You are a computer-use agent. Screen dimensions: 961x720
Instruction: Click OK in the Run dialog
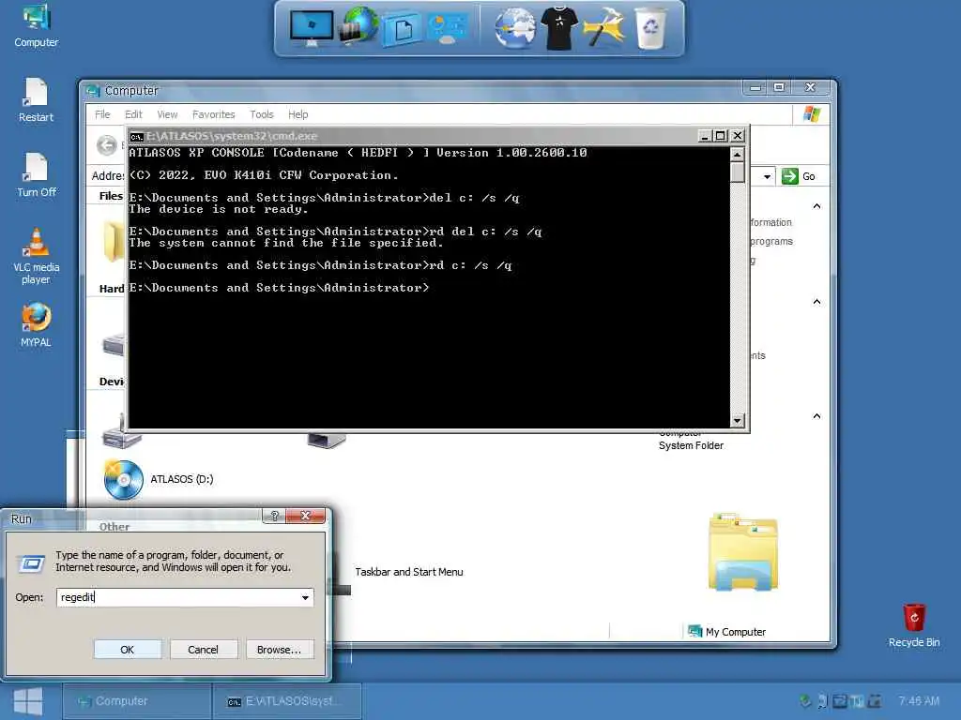(x=128, y=650)
